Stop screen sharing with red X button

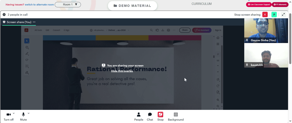[x=265, y=15]
